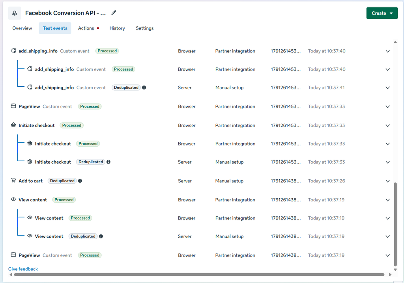The height and width of the screenshot is (283, 404).
Task: Expand the PageView 10:37:19 row chevron
Action: pyautogui.click(x=388, y=255)
